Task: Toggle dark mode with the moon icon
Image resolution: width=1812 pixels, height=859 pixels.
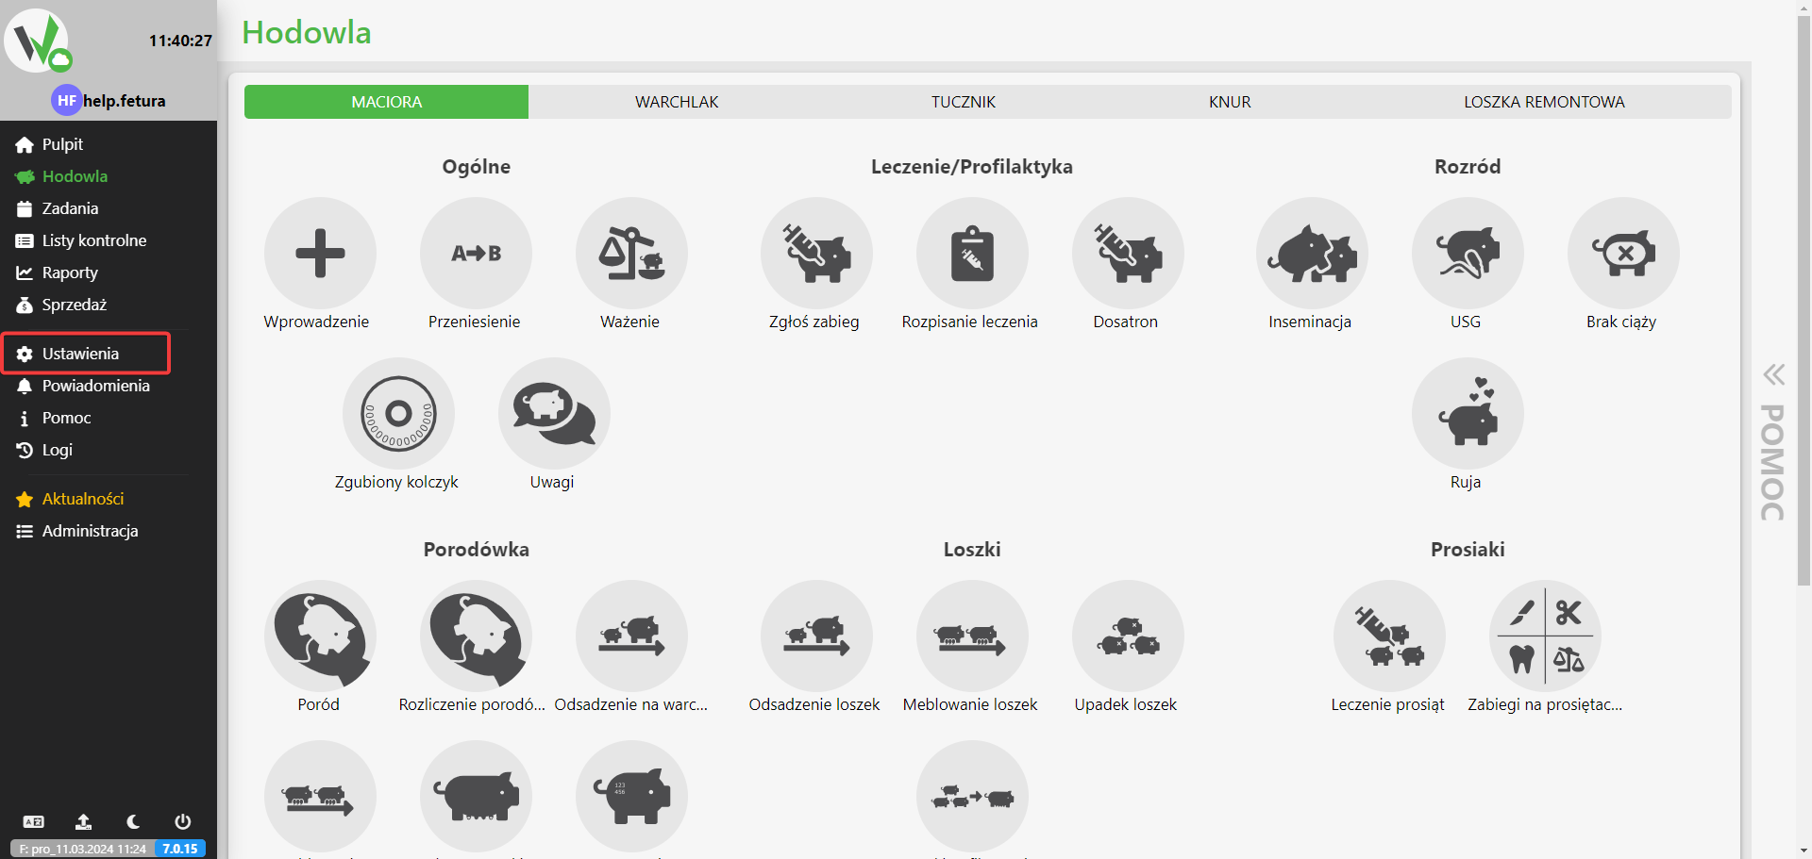Action: pyautogui.click(x=133, y=821)
